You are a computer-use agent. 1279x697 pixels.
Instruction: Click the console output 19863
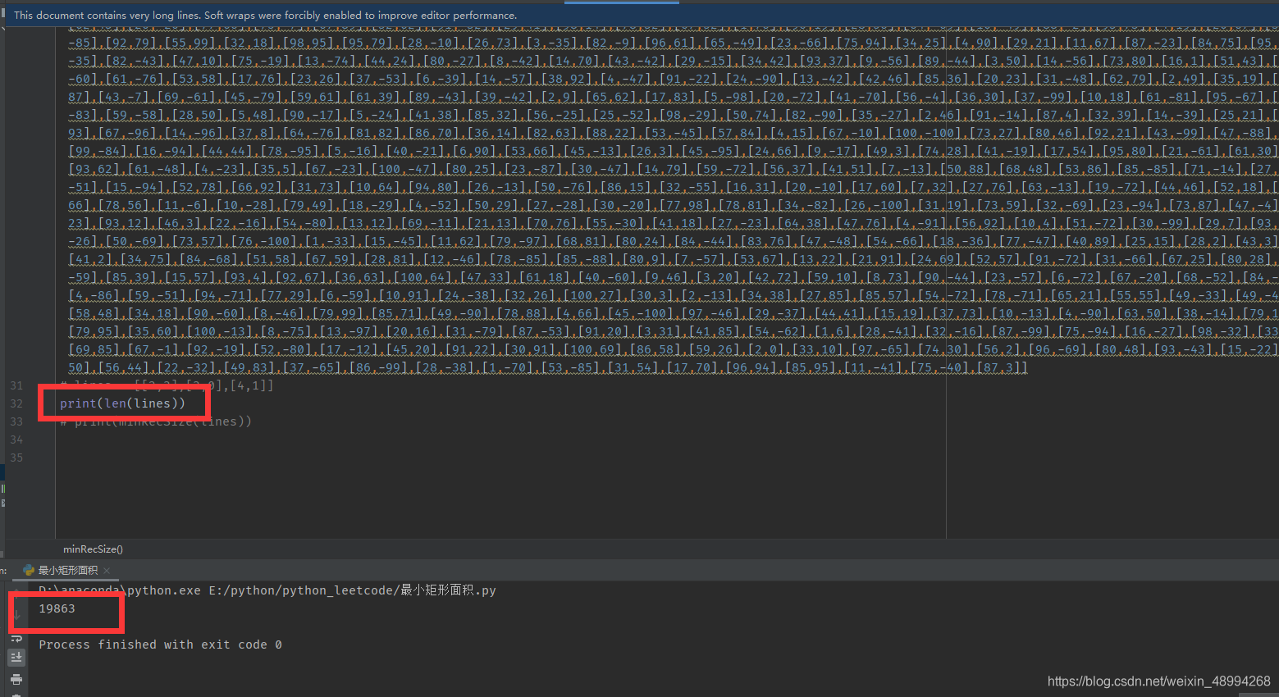(57, 608)
